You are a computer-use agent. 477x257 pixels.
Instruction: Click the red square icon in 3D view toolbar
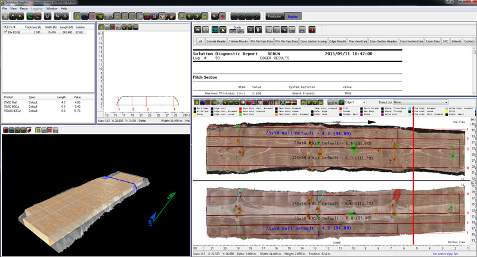[x=50, y=130]
